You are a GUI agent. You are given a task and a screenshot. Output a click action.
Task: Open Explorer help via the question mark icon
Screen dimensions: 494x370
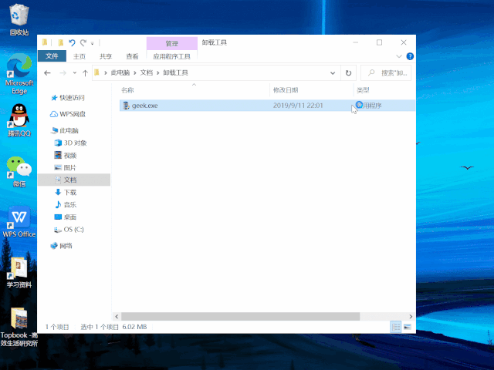(410, 56)
